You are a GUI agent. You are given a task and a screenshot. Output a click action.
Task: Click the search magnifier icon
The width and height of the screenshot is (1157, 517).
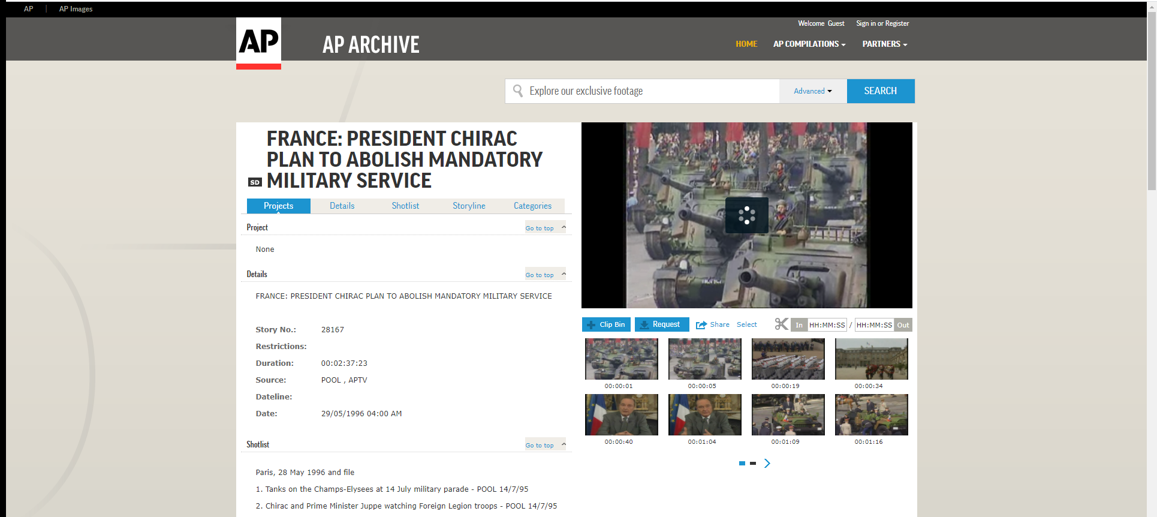point(518,91)
